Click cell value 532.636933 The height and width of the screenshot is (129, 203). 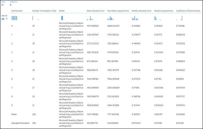[113, 123]
